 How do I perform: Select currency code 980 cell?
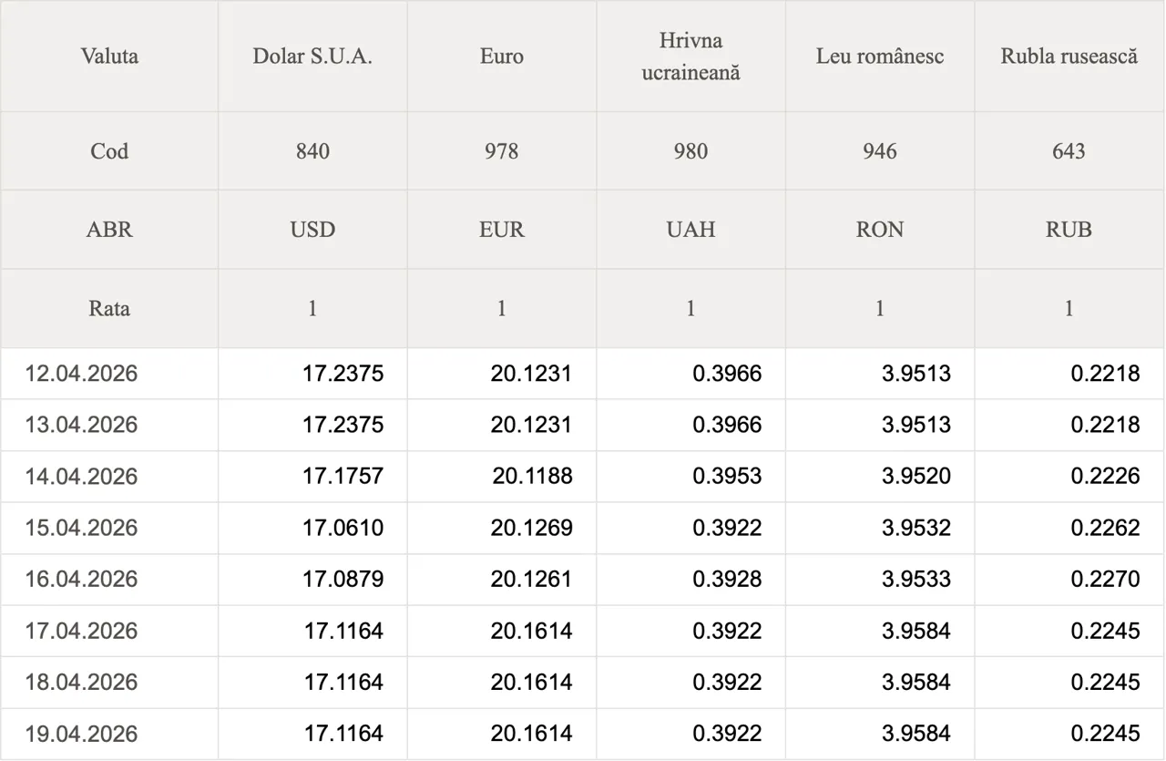[x=690, y=151]
